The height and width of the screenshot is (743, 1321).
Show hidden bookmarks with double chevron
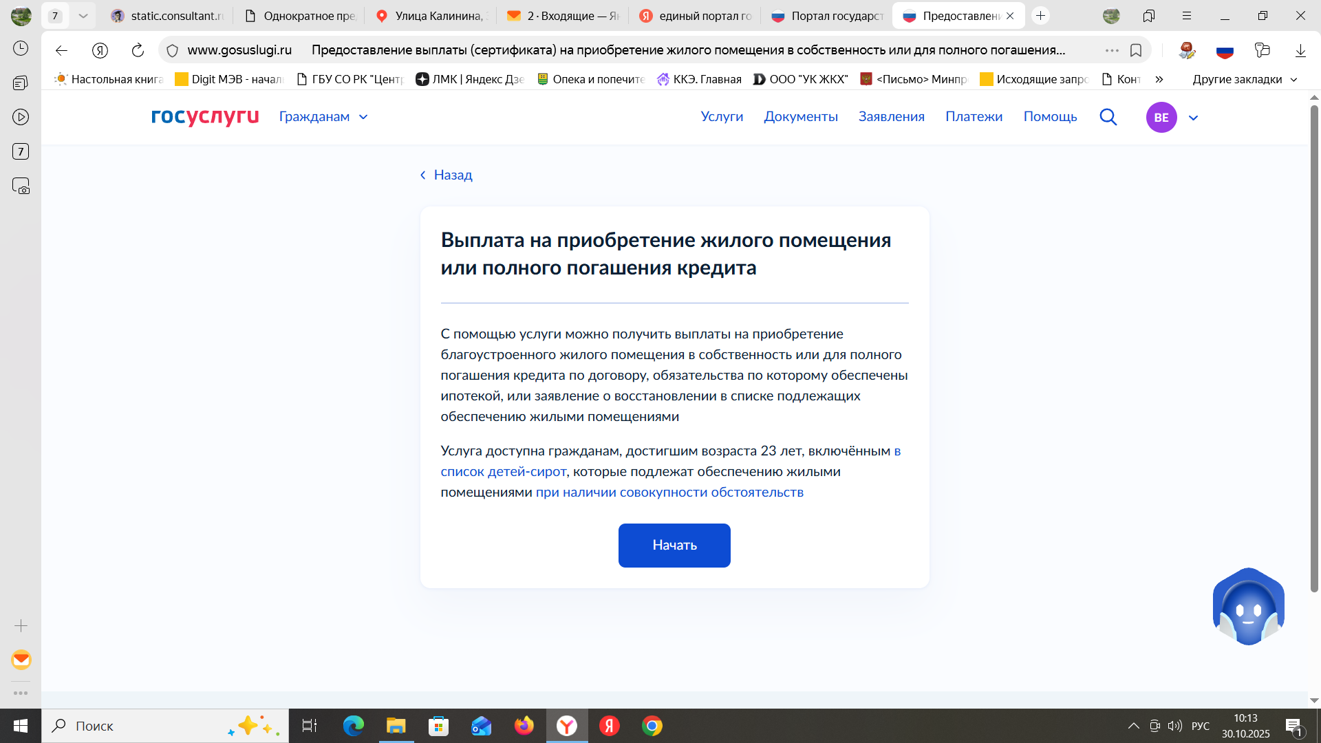pyautogui.click(x=1159, y=79)
